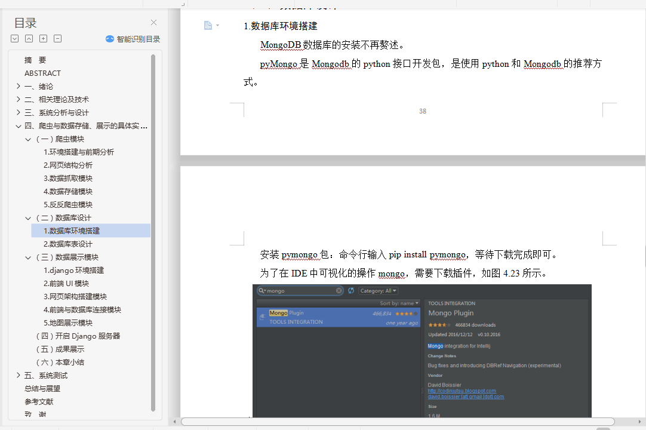This screenshot has height=430, width=646.
Task: Open 4.前端与数据库连接模块 heading
Action: pyautogui.click(x=82, y=310)
